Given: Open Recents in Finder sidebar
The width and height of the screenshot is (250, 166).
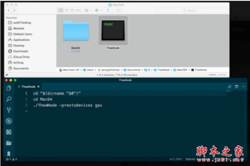Looking at the screenshot, I should pyautogui.click(x=19, y=28).
